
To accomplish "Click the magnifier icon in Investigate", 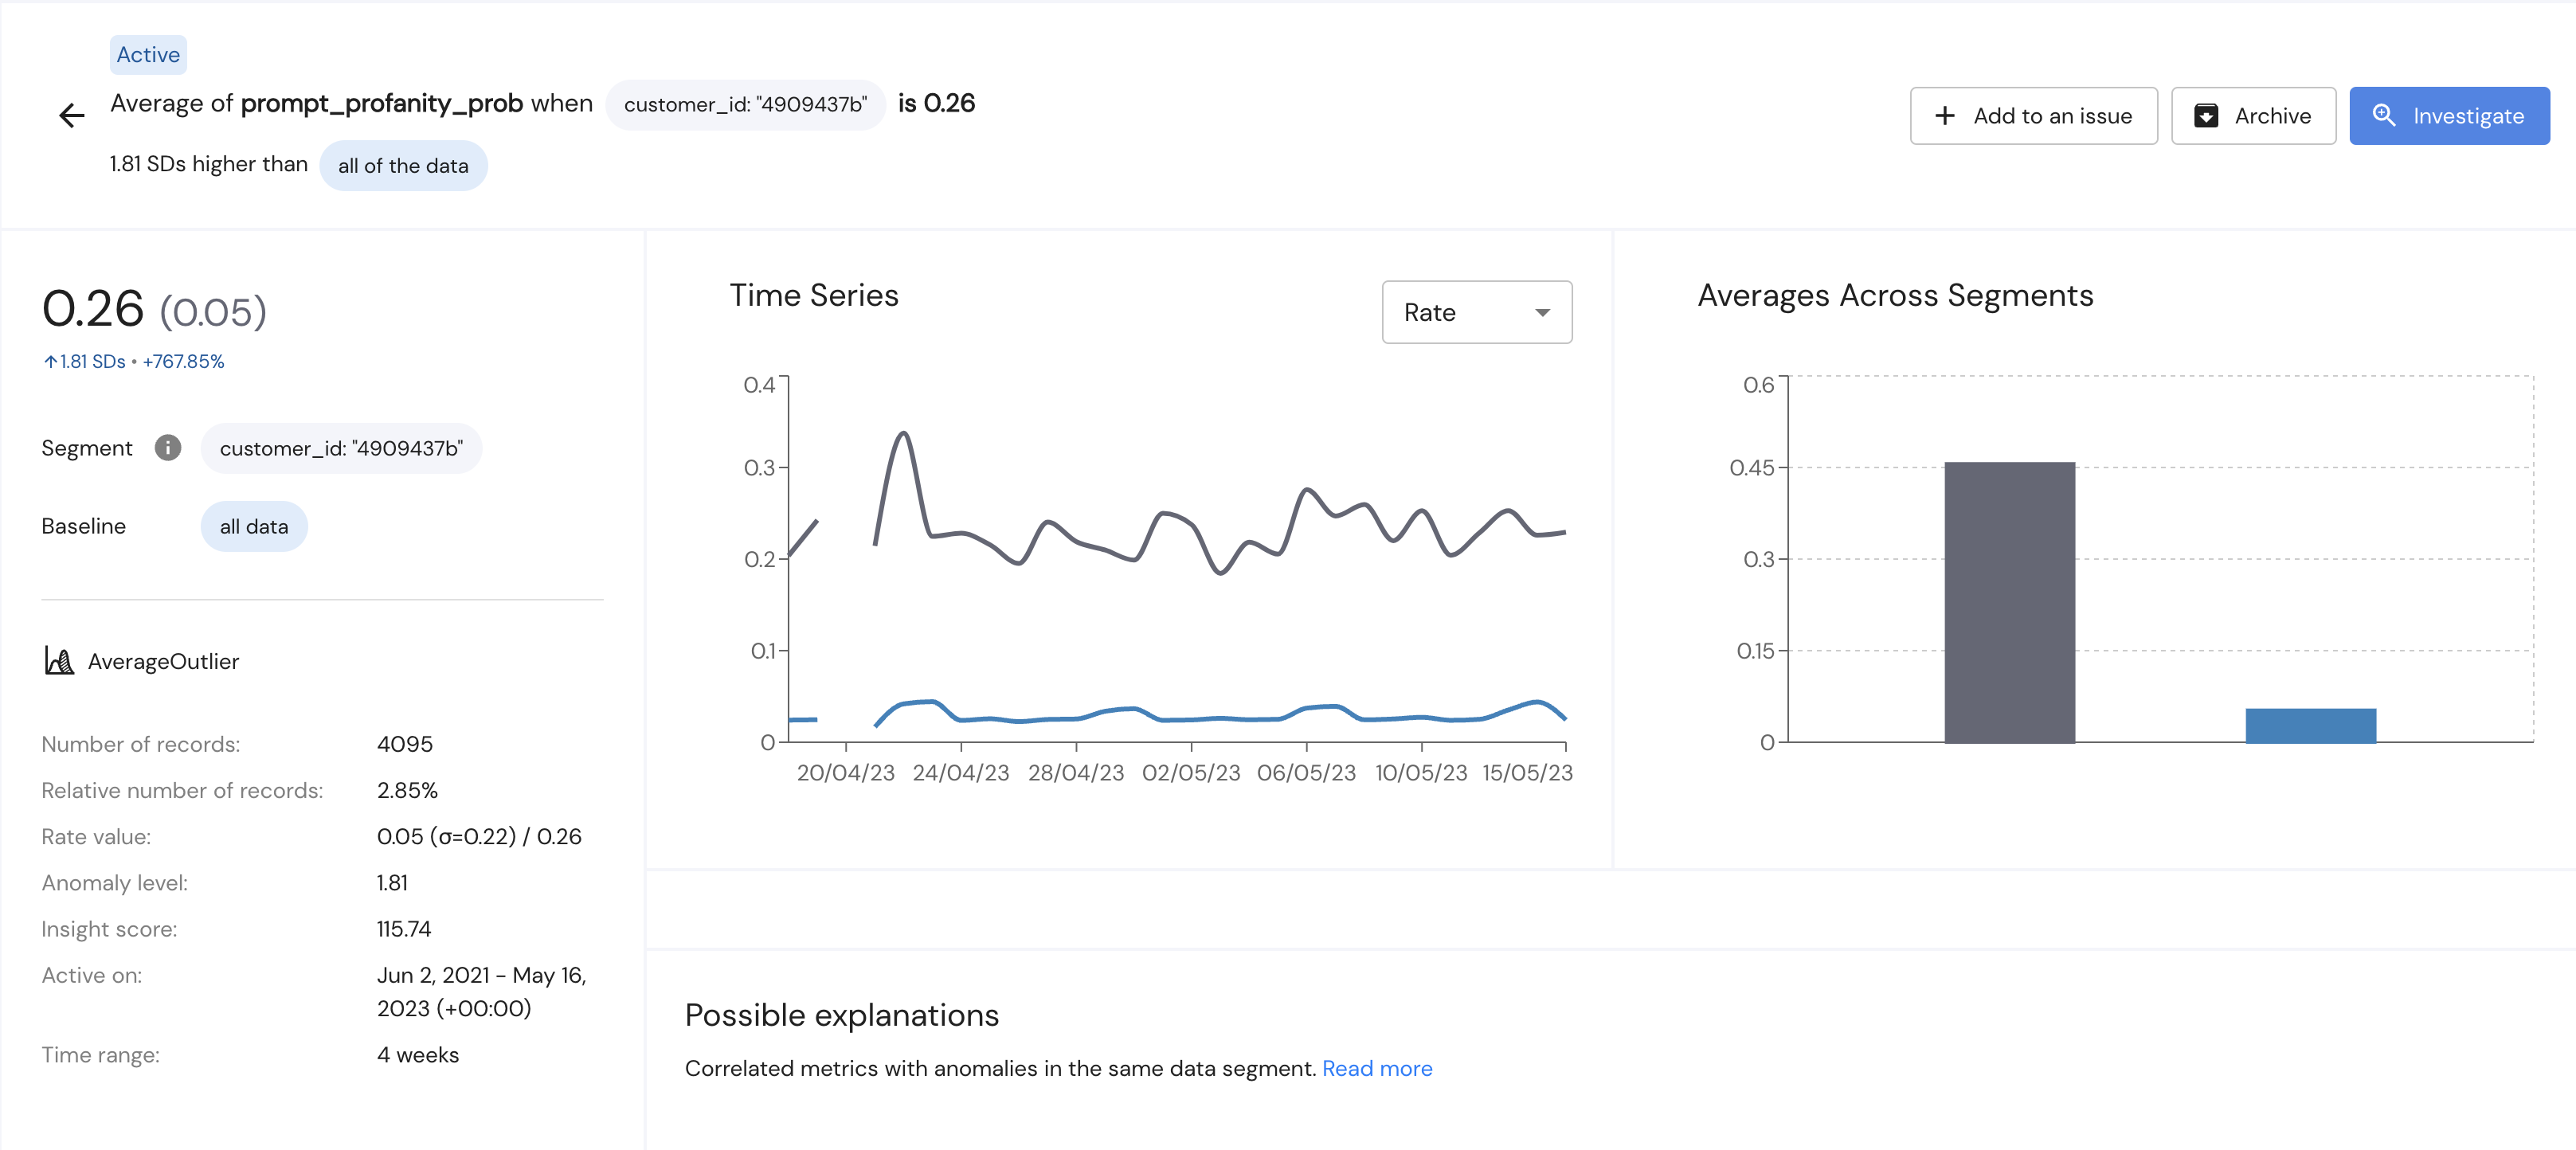I will click(x=2384, y=116).
